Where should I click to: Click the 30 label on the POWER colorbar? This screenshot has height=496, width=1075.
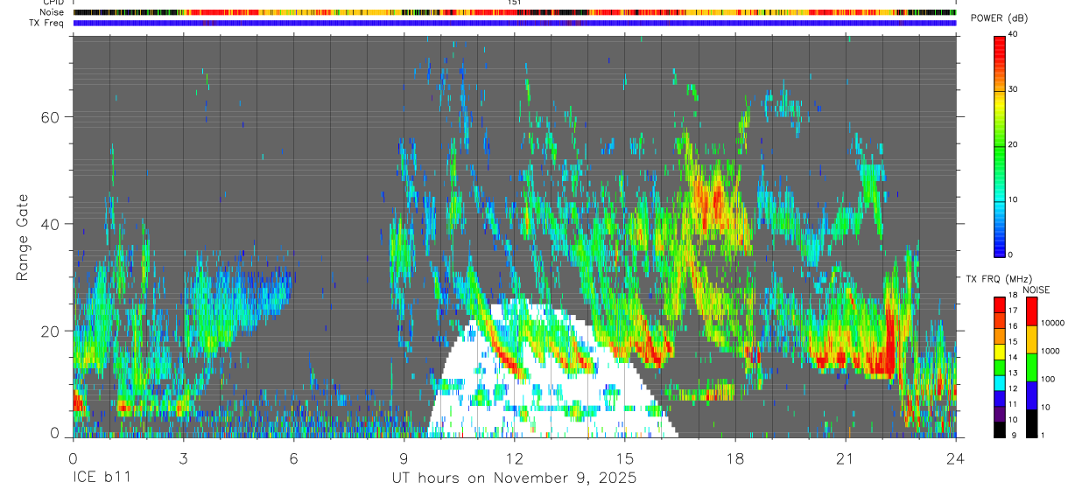(1013, 89)
